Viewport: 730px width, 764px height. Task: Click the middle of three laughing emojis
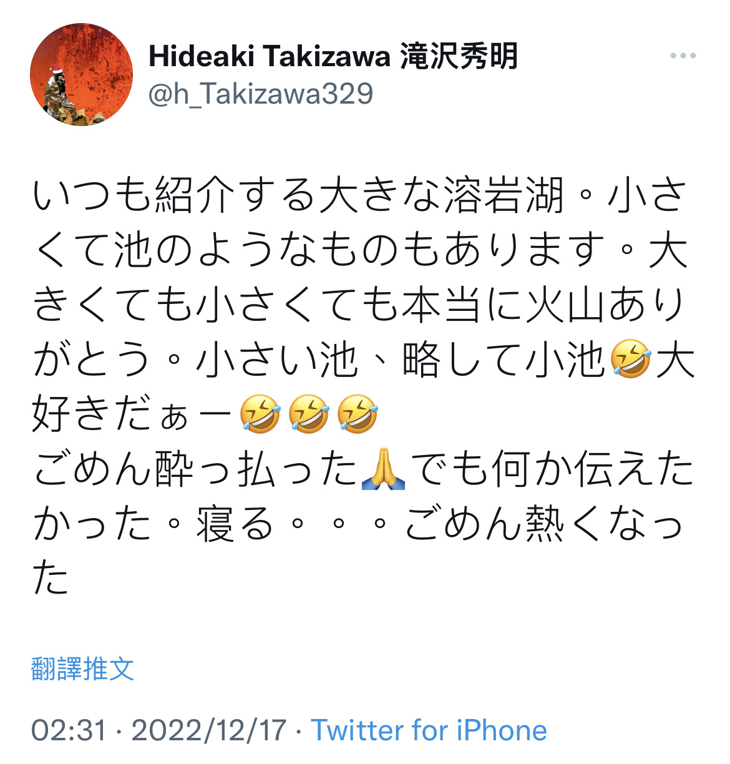coord(309,414)
